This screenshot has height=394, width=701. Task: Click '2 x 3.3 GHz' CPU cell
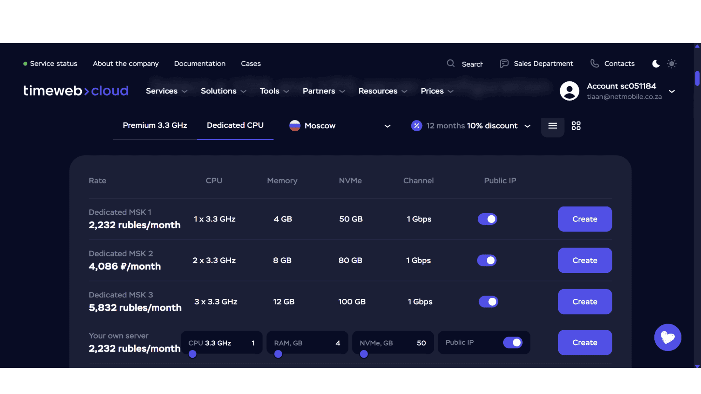pyautogui.click(x=214, y=260)
